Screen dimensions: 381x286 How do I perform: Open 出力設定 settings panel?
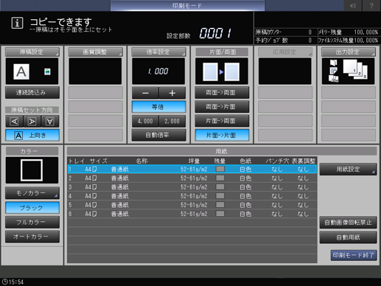349,52
